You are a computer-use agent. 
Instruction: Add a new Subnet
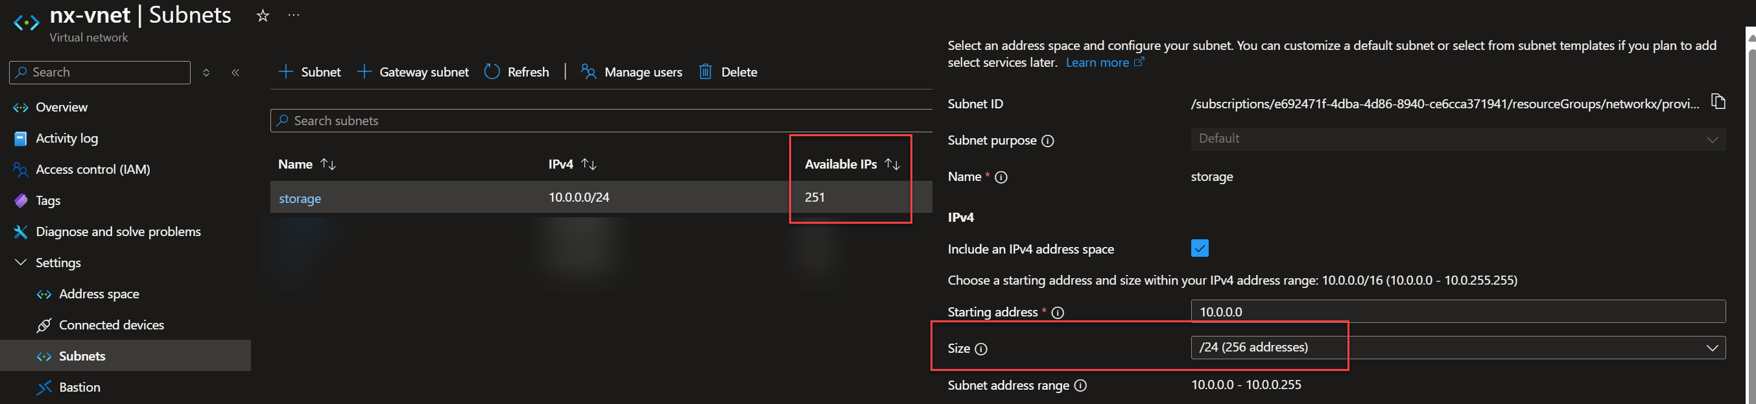point(309,71)
